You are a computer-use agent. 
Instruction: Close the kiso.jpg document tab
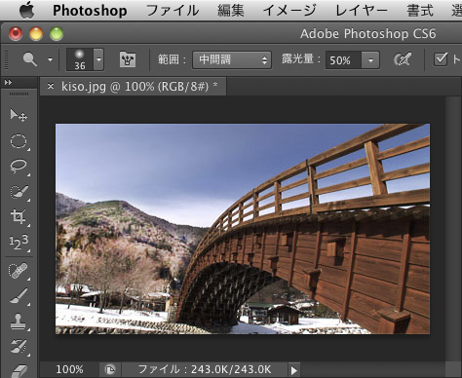[51, 86]
